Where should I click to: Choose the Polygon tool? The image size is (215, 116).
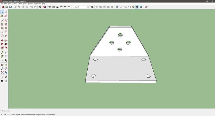[6, 28]
